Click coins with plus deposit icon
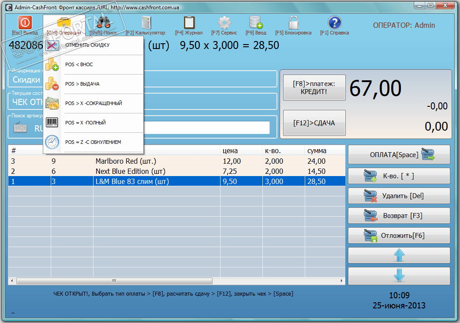Image resolution: width=460 pixels, height=323 pixels. pos(52,64)
